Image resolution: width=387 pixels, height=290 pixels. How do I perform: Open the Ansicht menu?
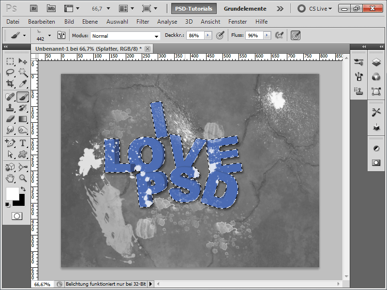210,22
